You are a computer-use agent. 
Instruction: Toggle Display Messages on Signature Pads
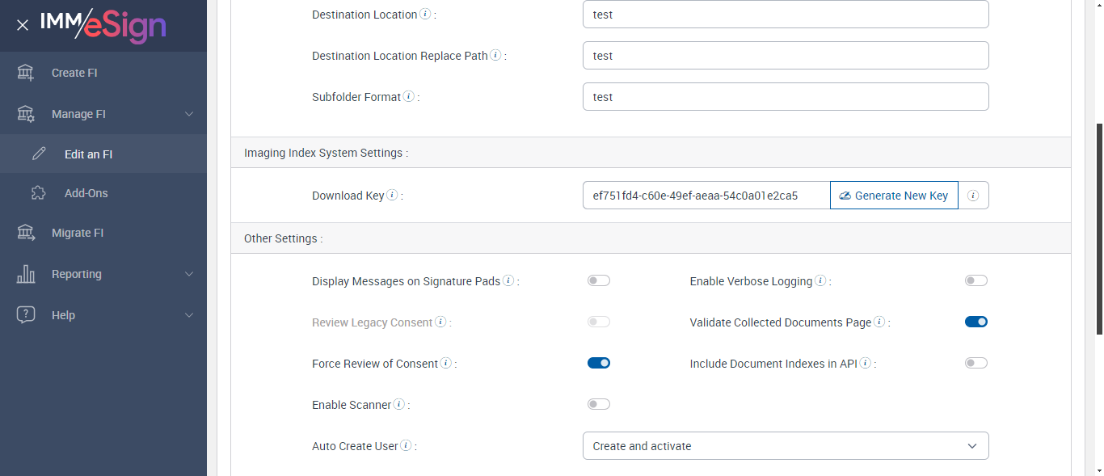click(x=599, y=281)
